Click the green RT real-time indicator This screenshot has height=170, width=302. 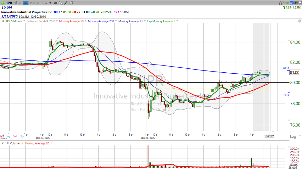[288, 3]
